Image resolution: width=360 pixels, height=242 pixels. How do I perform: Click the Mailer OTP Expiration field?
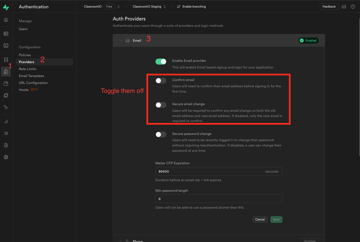[219, 171]
